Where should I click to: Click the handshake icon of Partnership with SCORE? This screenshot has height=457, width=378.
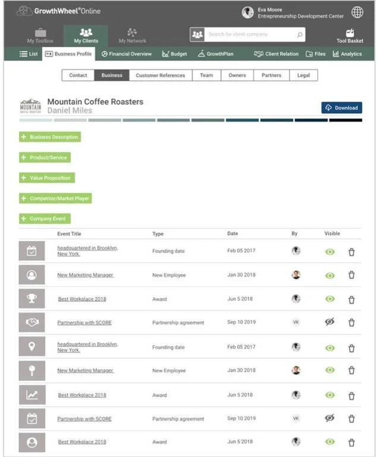pos(31,323)
